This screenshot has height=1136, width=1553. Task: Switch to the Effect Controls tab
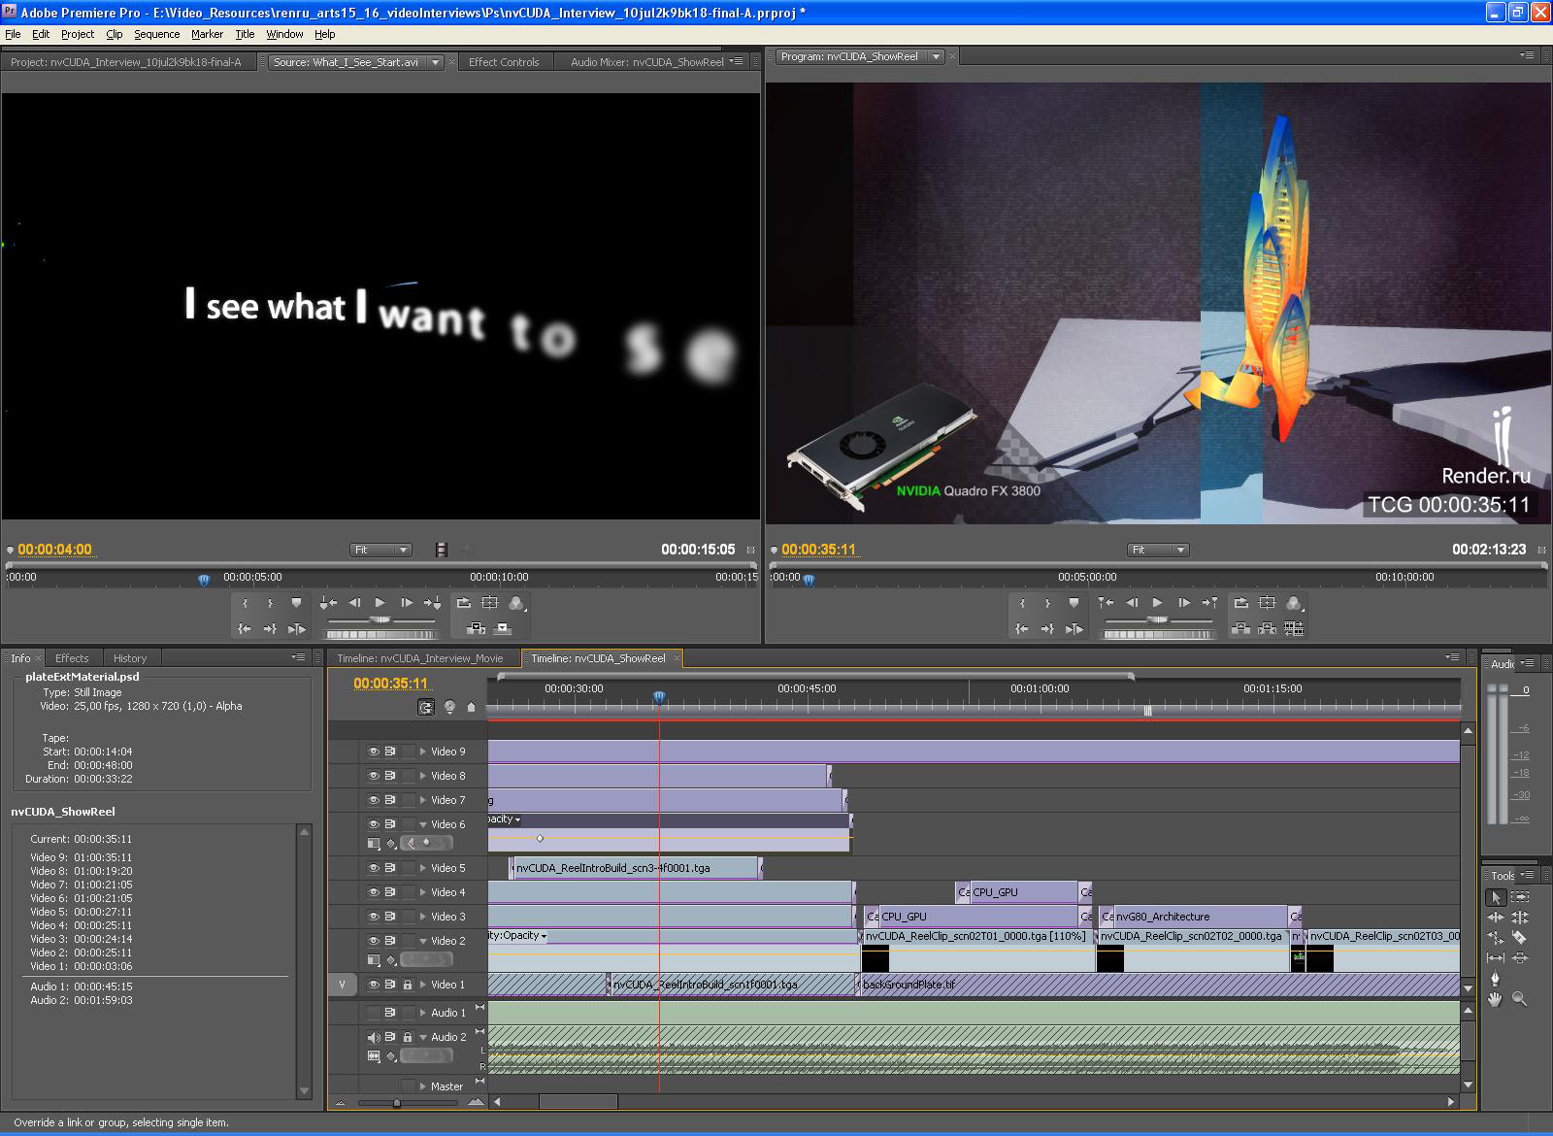click(503, 62)
